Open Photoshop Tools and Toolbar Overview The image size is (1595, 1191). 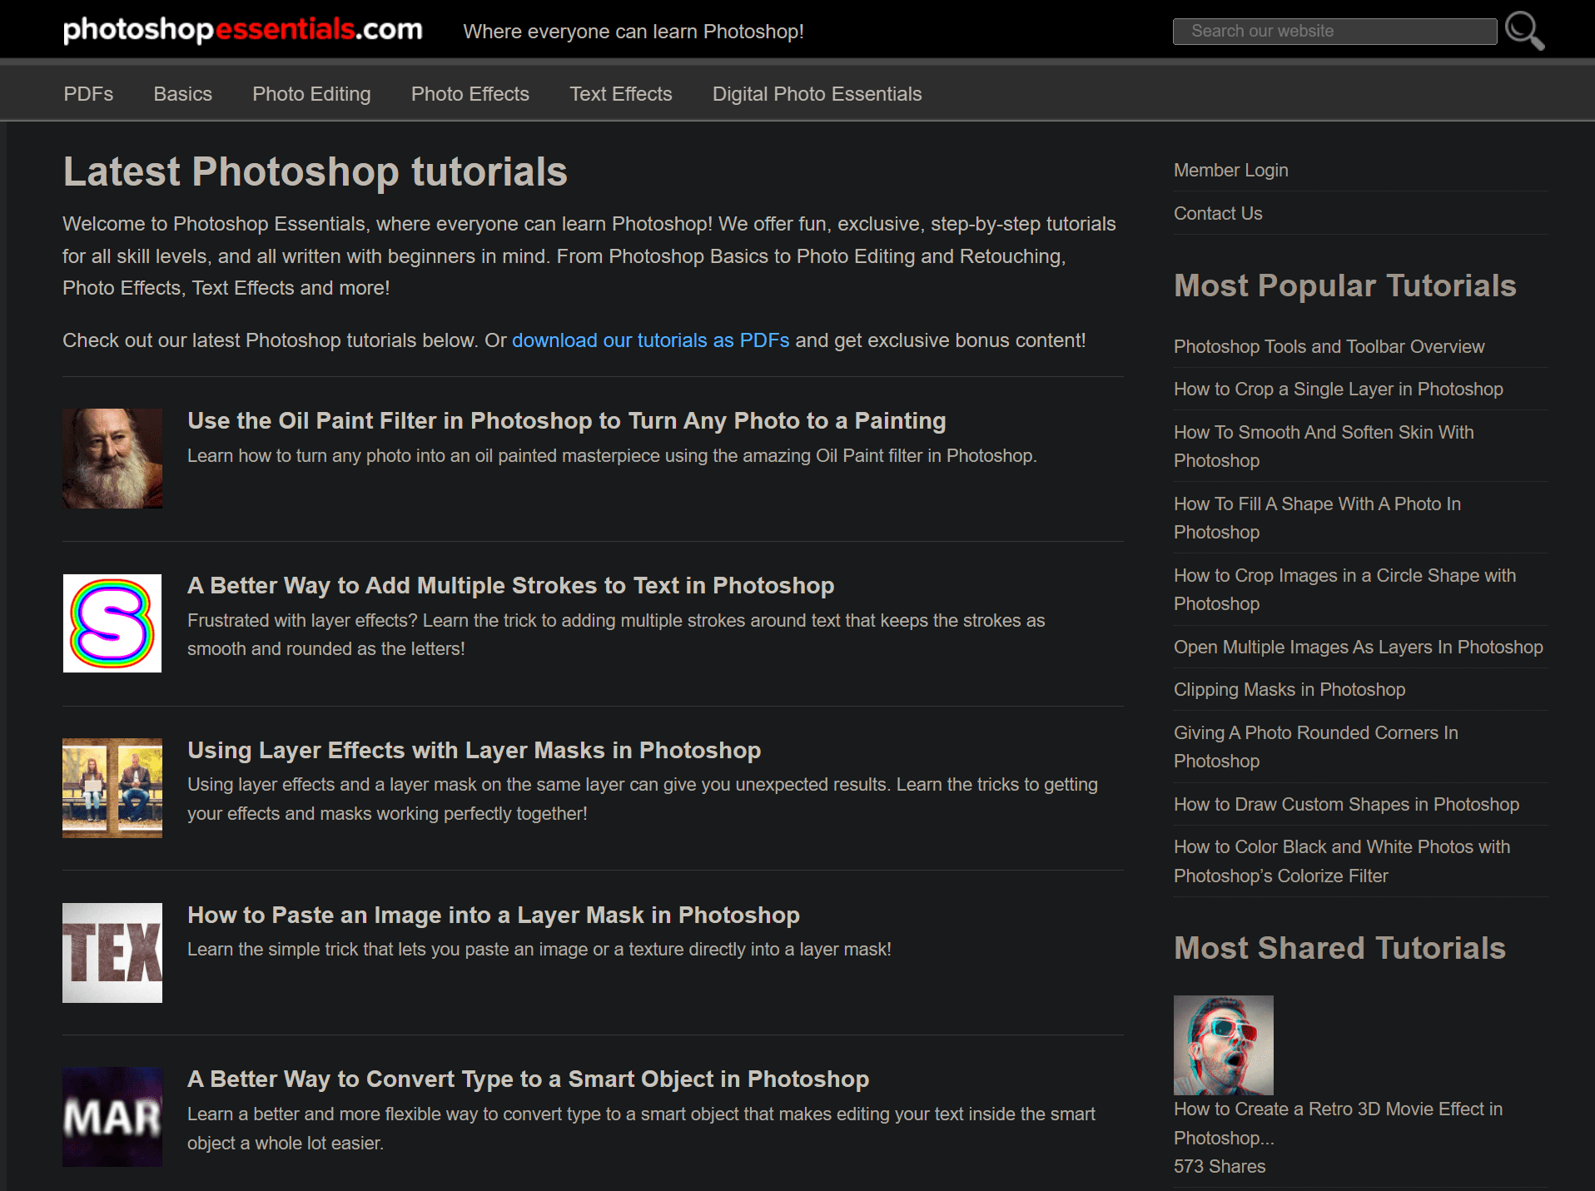(1329, 347)
